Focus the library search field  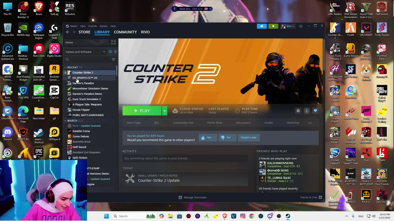pos(88,60)
